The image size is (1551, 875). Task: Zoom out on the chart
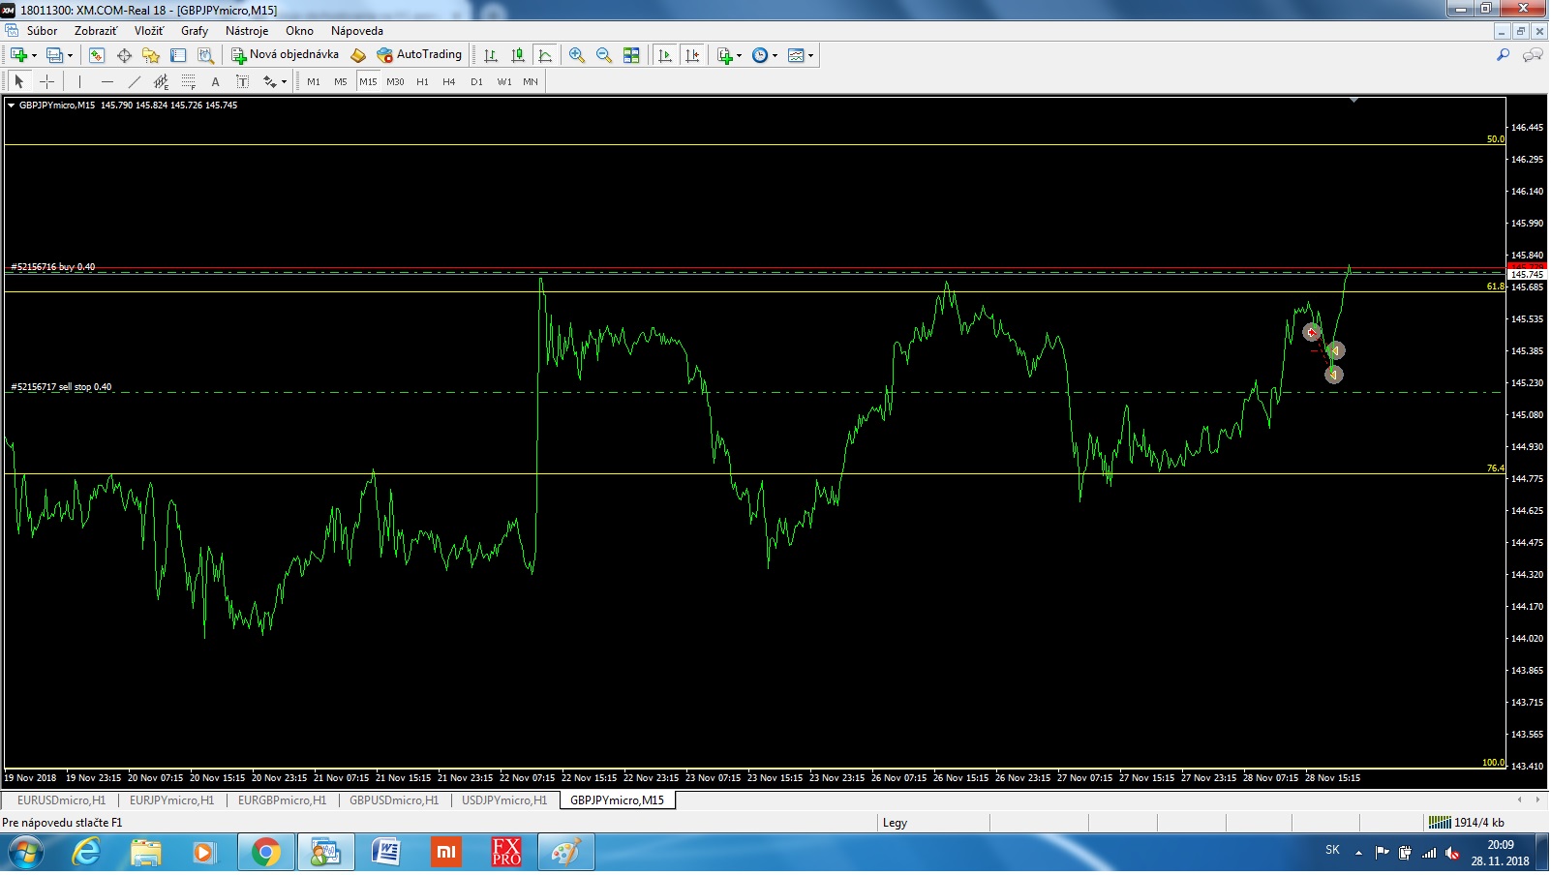point(604,55)
